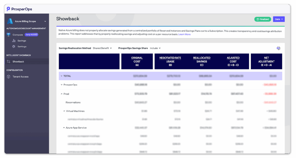Open the Shared Benefit reallocation method dropdown

[102, 48]
